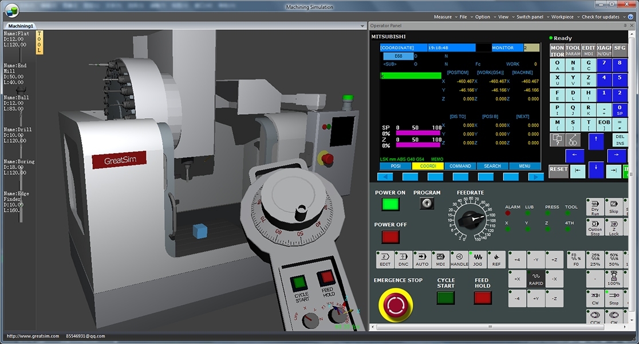Viewport: 639px width, 344px height.
Task: Select the DNC mode key
Action: 403,259
